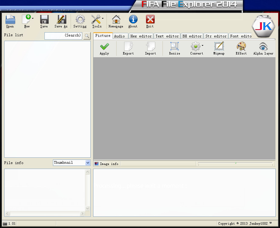Click File info scroll left arrow
Viewport: 280px width, 228px height.
pyautogui.click(x=7, y=213)
